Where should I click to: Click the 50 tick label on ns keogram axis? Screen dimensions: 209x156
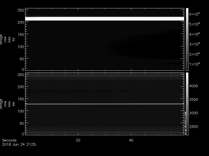[22, 59]
